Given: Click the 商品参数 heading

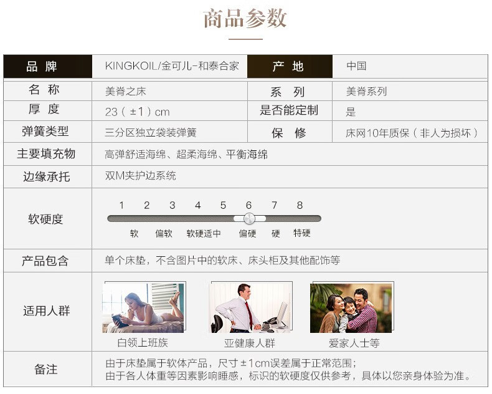Looking at the screenshot, I should (245, 19).
